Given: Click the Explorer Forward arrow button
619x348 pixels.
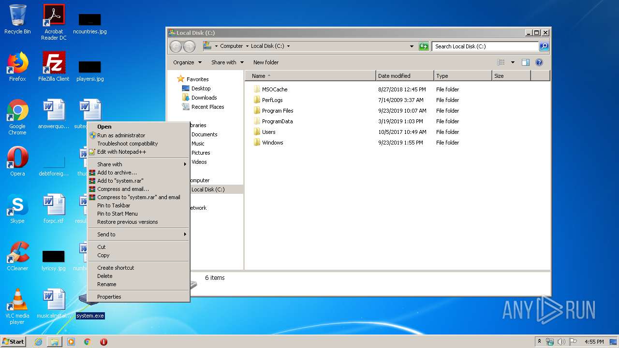Looking at the screenshot, I should click(x=190, y=46).
